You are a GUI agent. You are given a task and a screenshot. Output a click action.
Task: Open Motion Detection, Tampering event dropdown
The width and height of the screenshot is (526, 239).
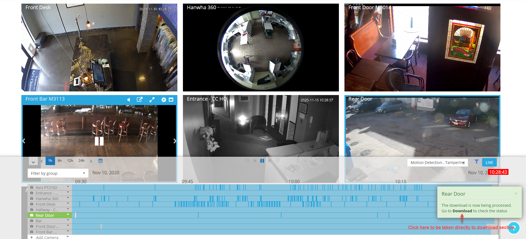click(438, 163)
